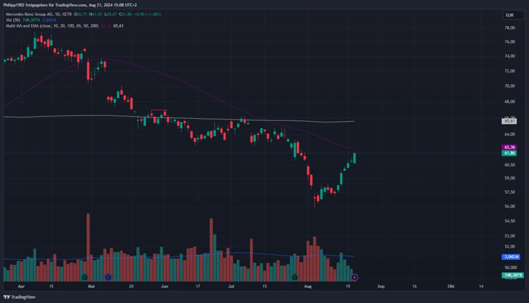Screen dimensions: 529x303
Task: Click the grey 65,61 moving average label
Action: pyautogui.click(x=510, y=121)
